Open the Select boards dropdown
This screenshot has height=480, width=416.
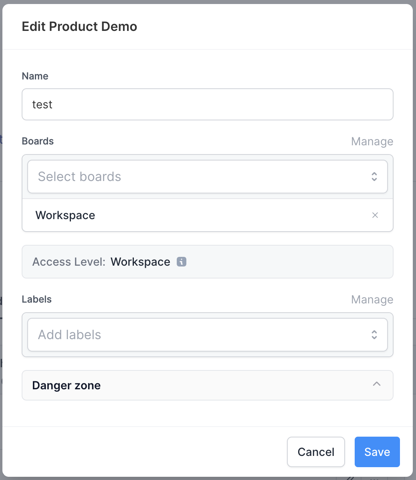pyautogui.click(x=208, y=177)
